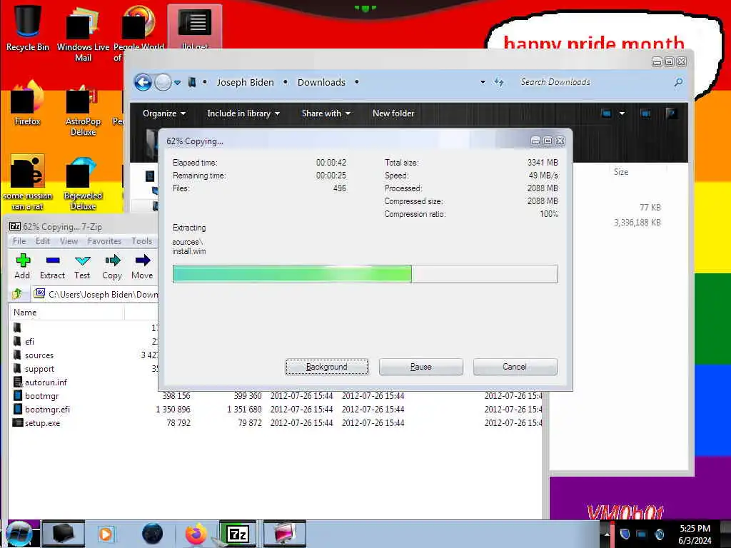Select autorun.inf in 7-Zip list
This screenshot has height=548, width=731.
46,382
